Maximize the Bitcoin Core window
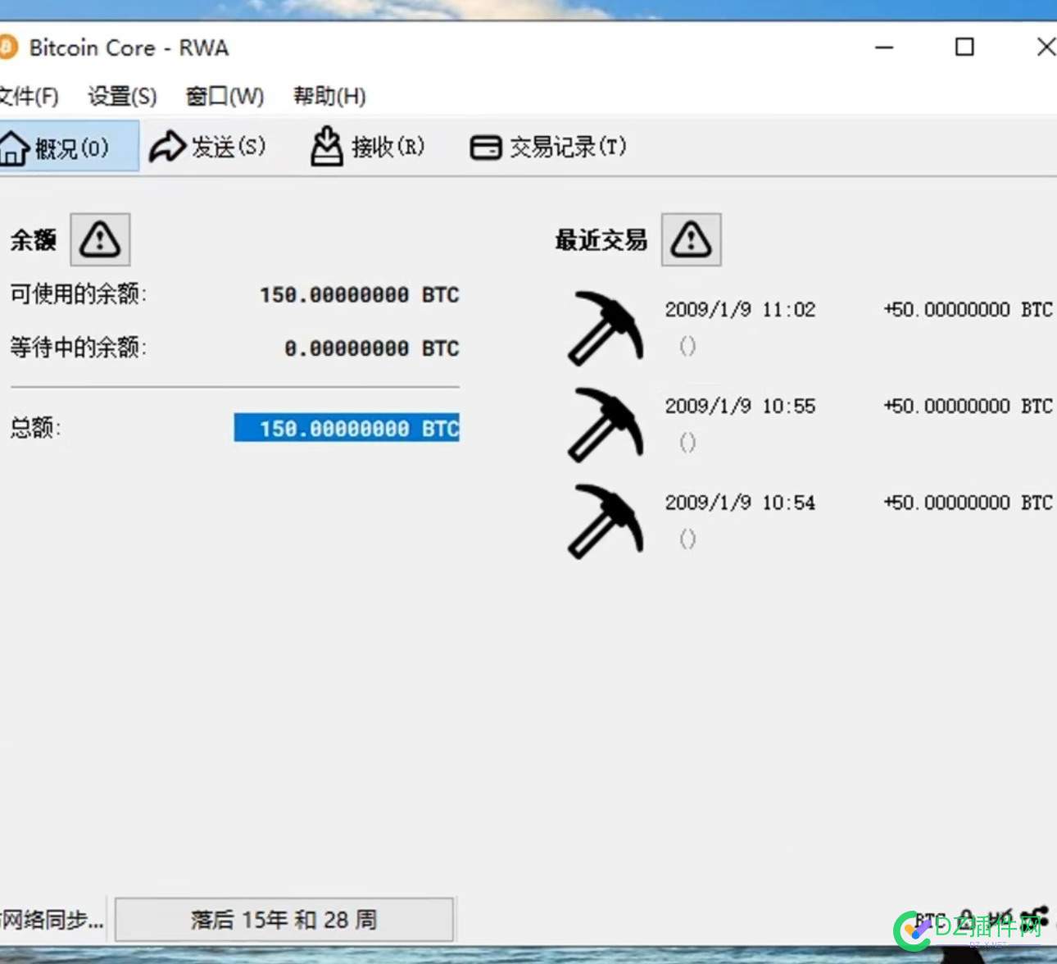The width and height of the screenshot is (1057, 964). pos(964,47)
